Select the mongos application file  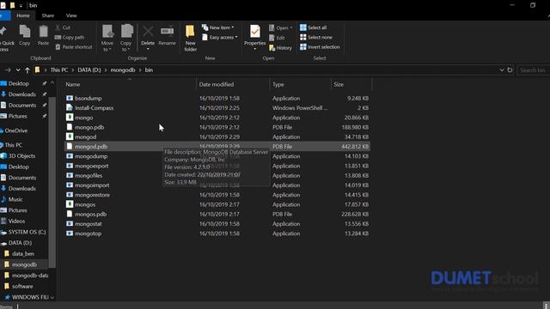217,204
